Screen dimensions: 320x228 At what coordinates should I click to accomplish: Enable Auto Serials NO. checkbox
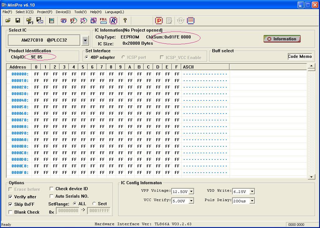(x=52, y=196)
